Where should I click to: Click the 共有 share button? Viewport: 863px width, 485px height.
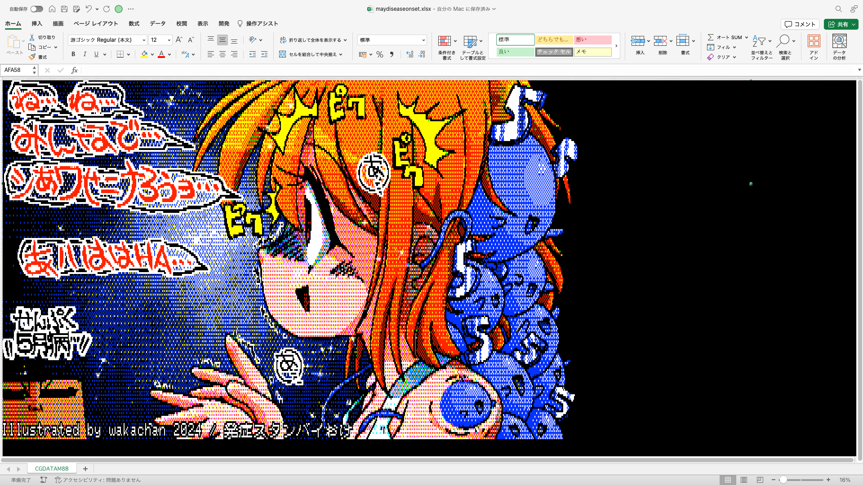841,24
